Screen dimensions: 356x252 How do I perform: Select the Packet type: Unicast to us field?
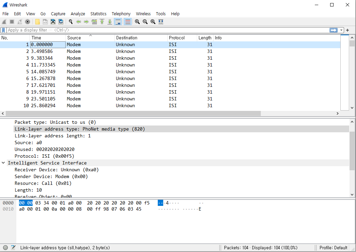[x=55, y=122]
